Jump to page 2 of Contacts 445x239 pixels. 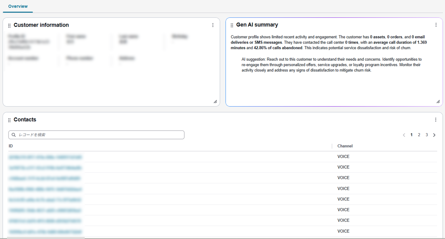click(x=419, y=135)
